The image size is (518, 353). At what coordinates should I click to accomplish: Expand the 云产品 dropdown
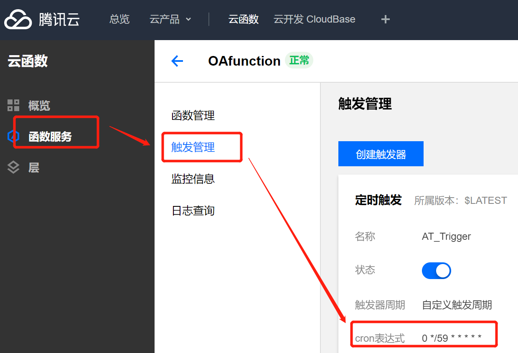(x=170, y=19)
